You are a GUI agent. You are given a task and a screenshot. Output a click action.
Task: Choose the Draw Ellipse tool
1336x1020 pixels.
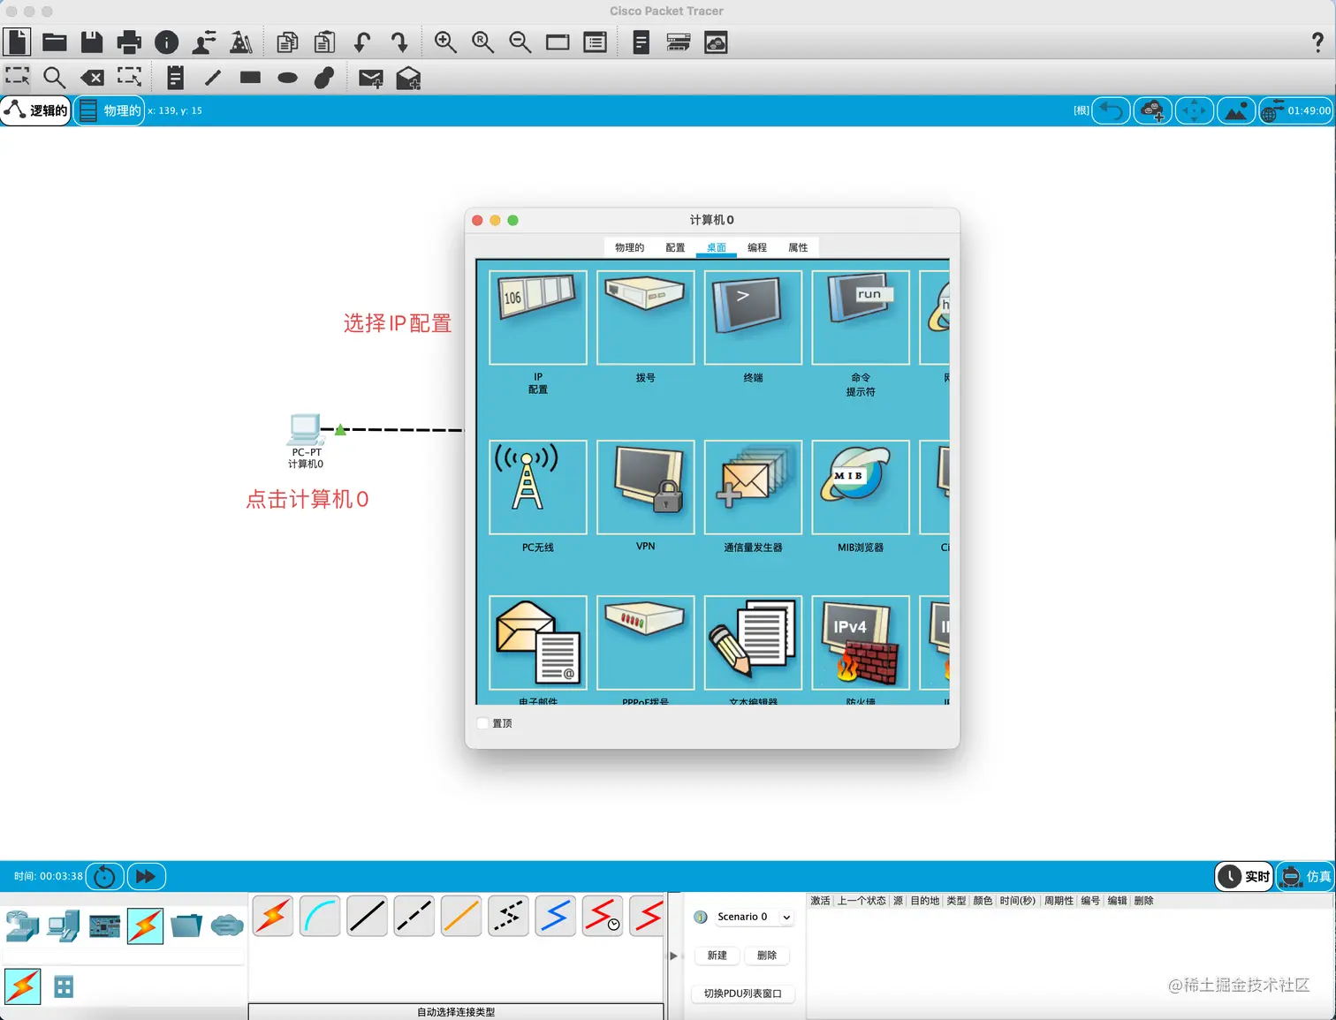287,78
